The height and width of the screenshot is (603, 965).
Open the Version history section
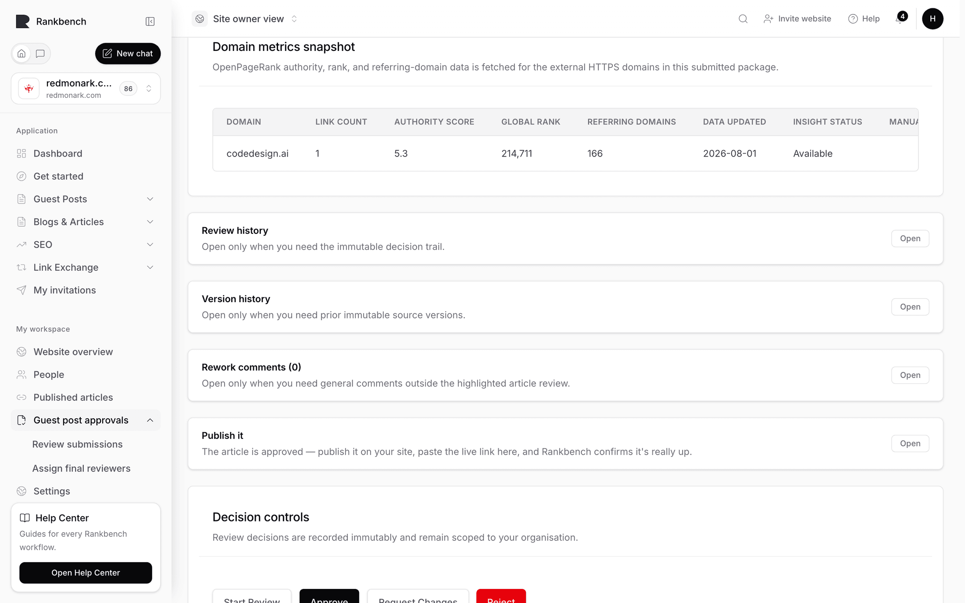(910, 307)
